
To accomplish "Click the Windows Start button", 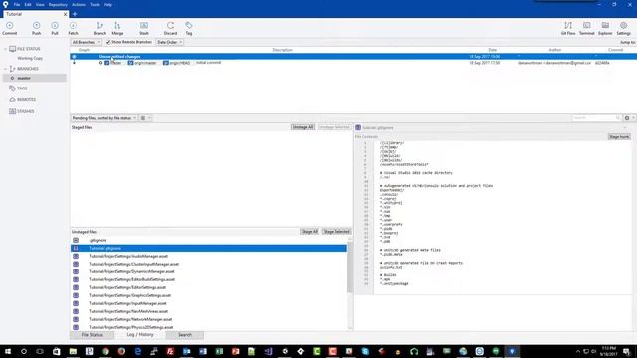I will [x=8, y=351].
